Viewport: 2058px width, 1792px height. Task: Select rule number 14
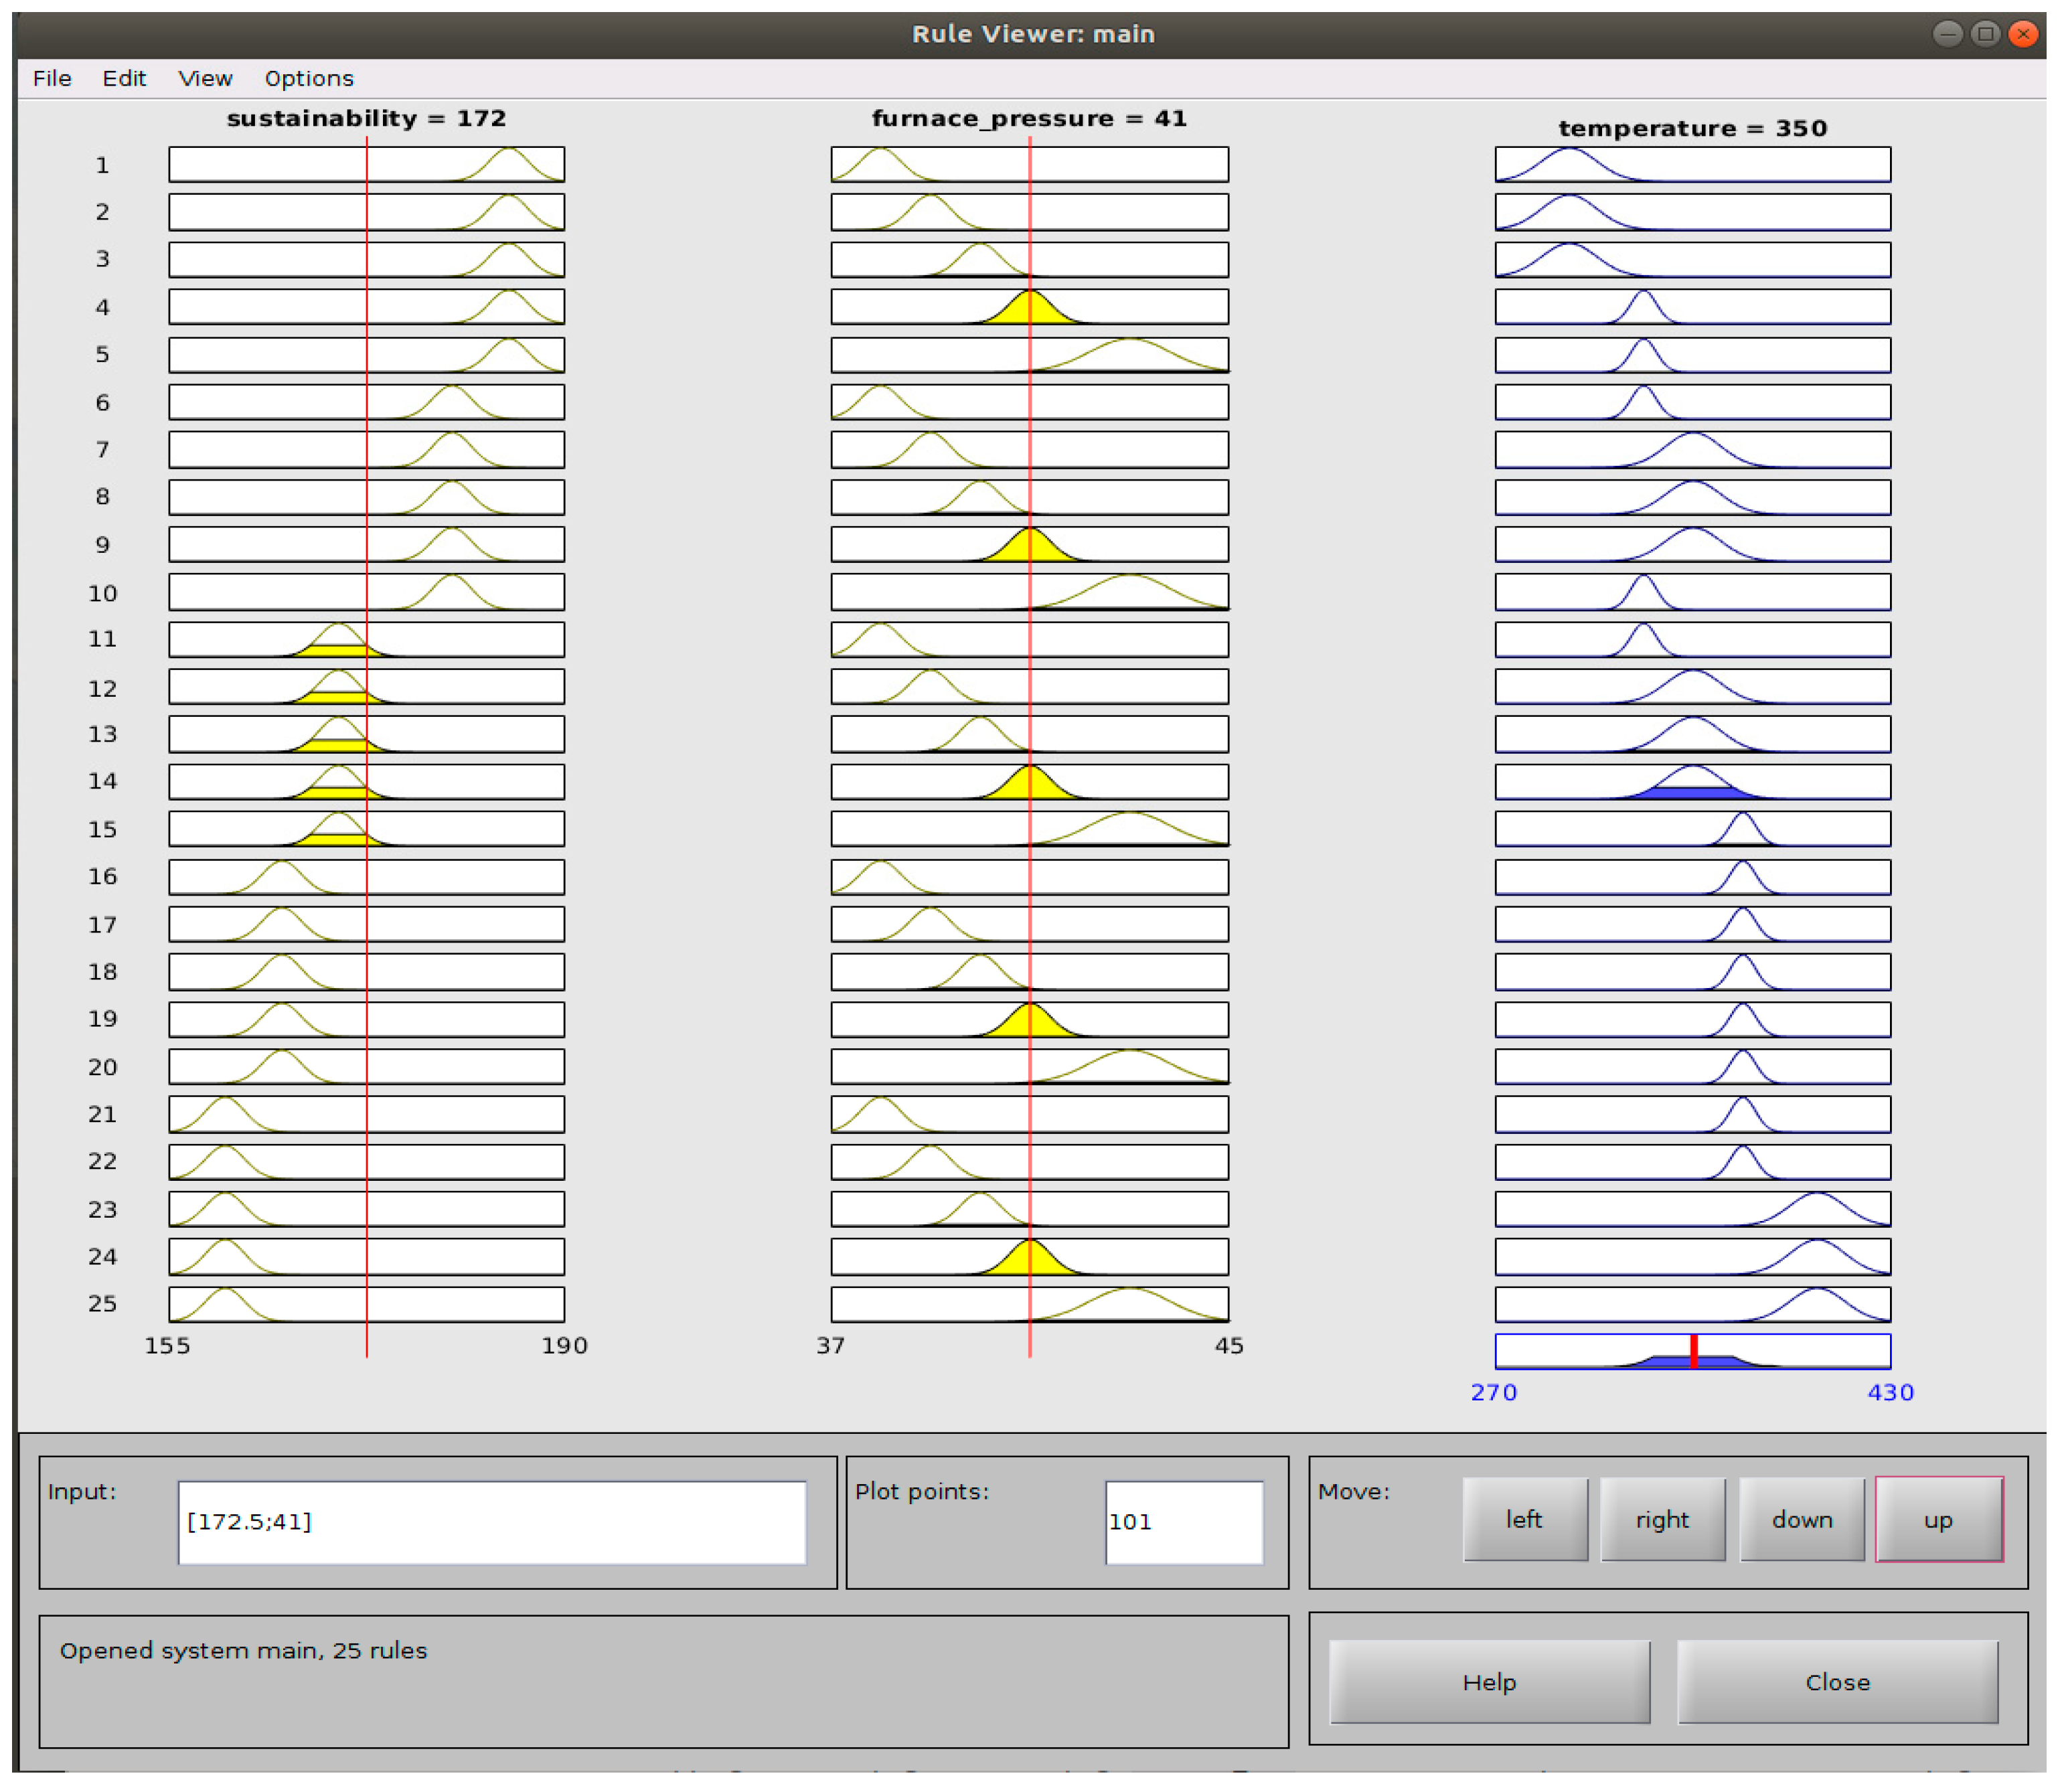[102, 781]
